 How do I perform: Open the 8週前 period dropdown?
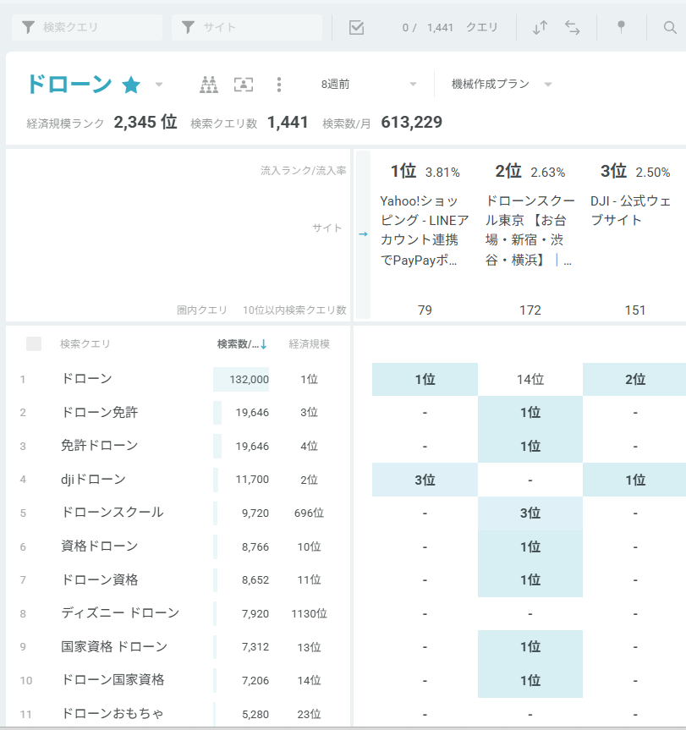point(369,85)
